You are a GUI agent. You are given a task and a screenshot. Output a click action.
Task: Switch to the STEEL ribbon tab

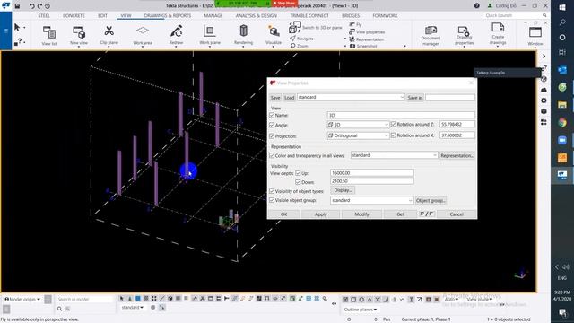click(x=44, y=16)
